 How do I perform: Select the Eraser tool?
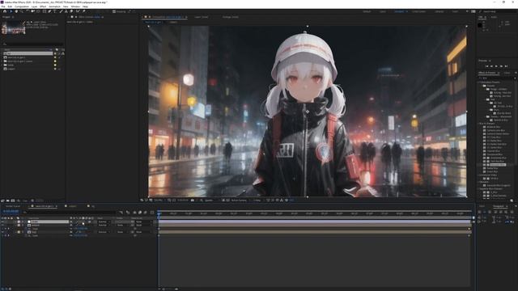71,11
